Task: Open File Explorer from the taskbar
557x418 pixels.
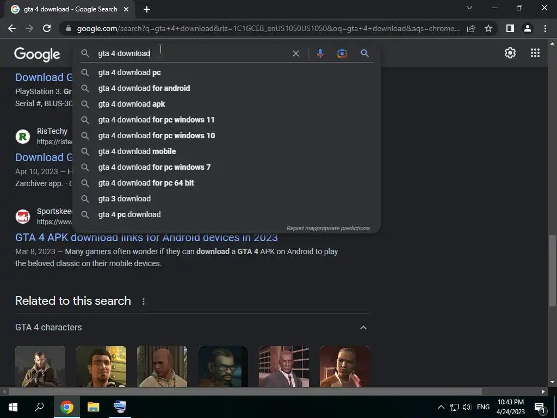Action: point(93,407)
